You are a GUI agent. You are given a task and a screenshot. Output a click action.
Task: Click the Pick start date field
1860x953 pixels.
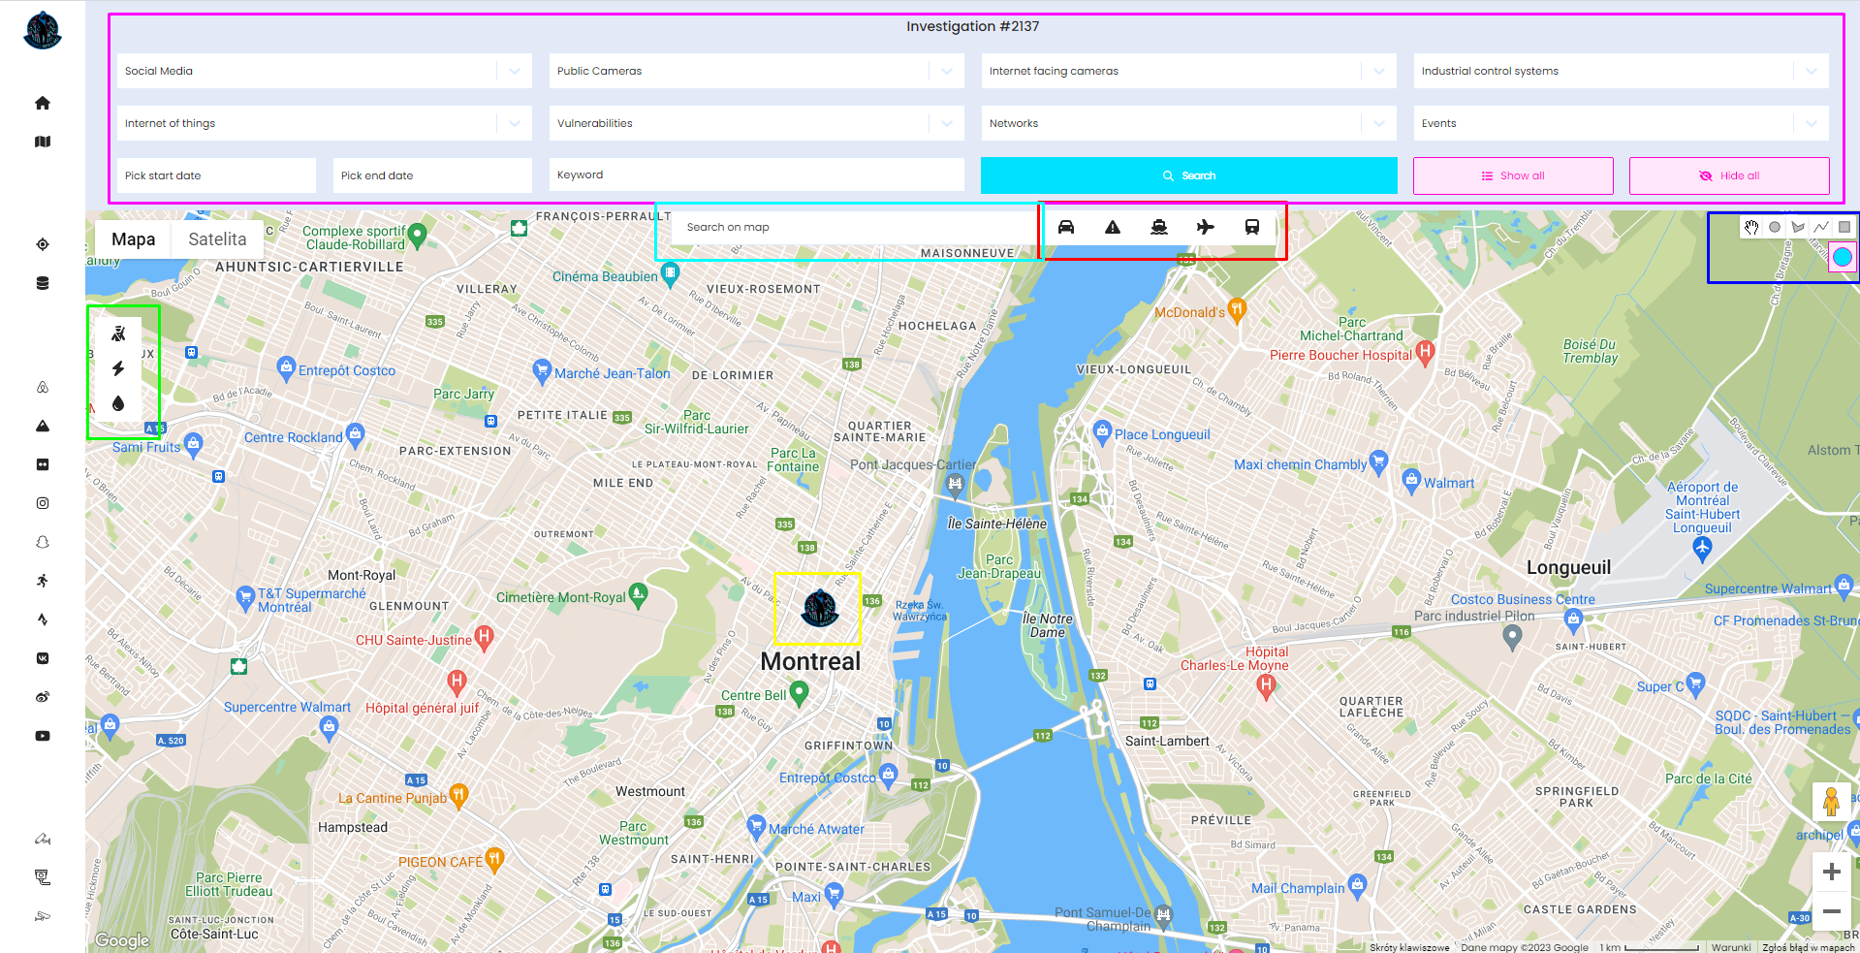coord(217,175)
